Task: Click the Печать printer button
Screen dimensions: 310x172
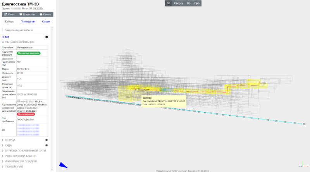Action: (x=45, y=14)
